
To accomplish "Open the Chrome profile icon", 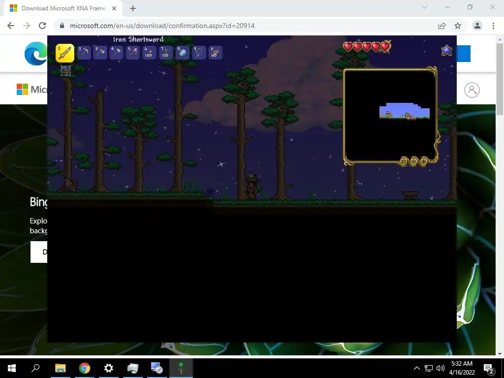I will point(477,26).
